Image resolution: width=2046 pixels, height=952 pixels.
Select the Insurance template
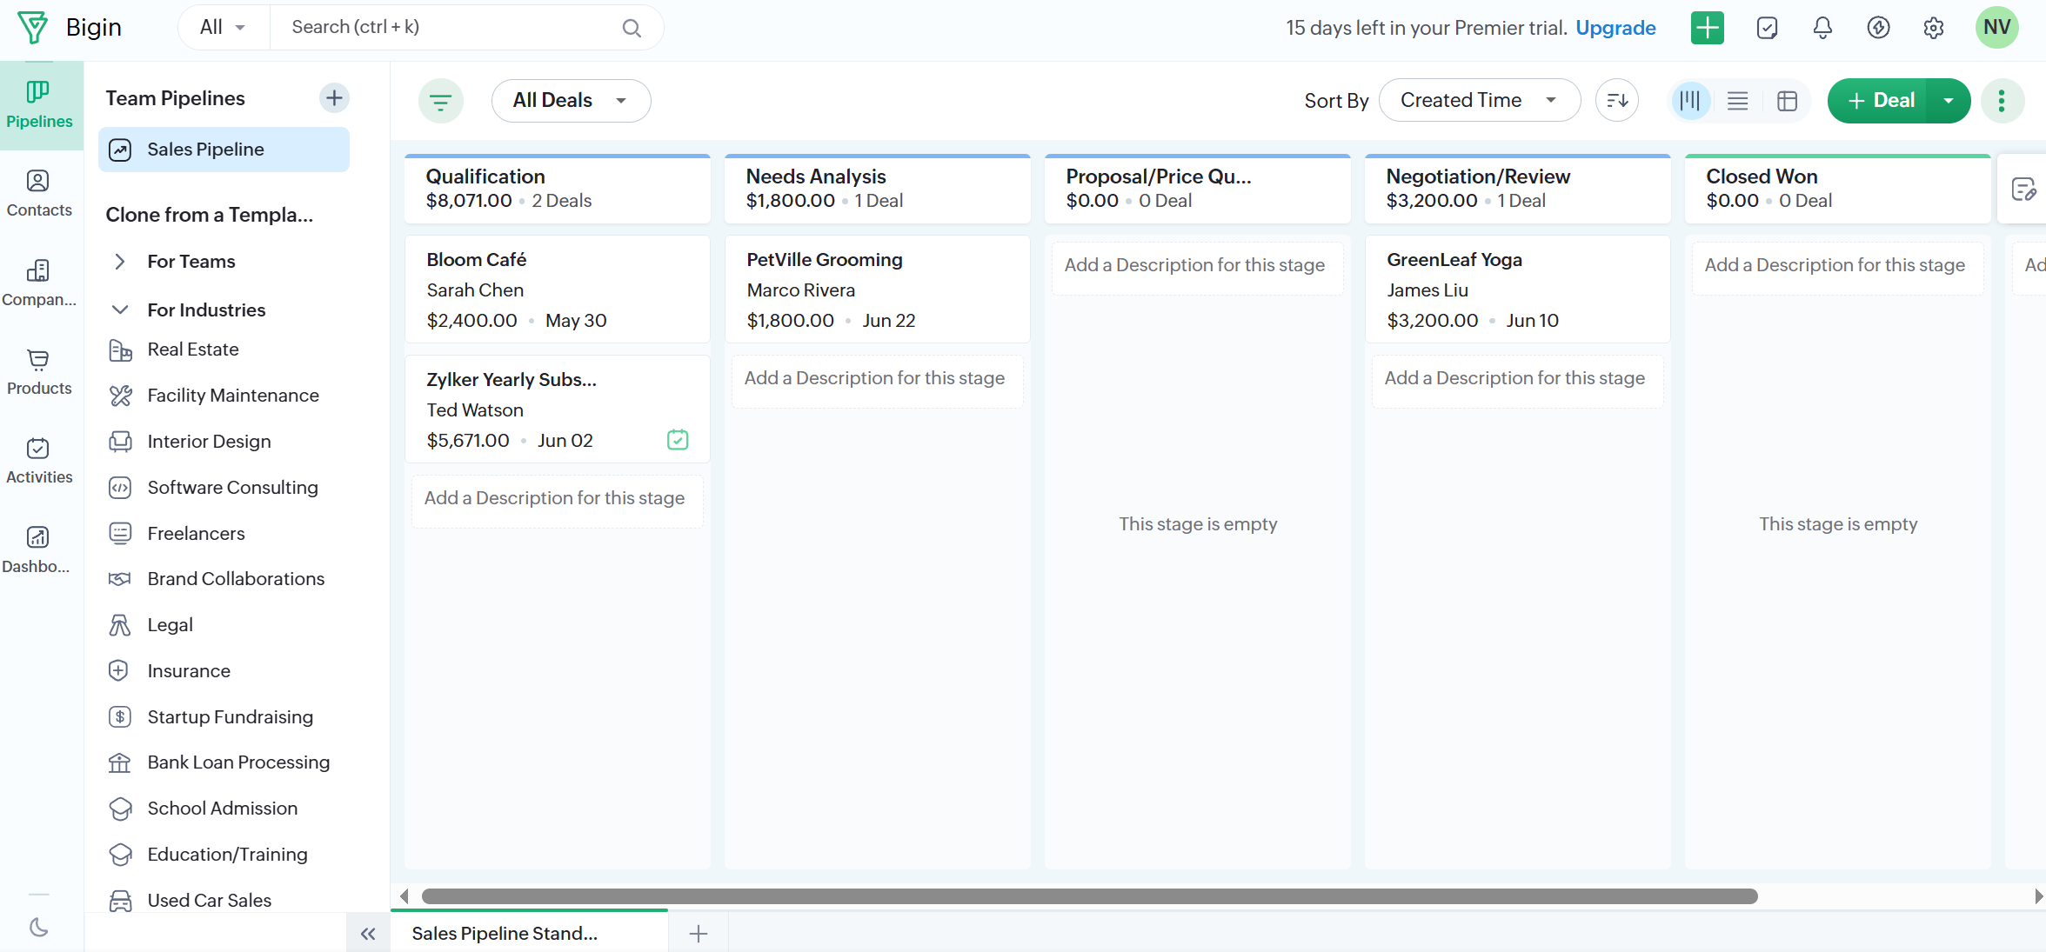pyautogui.click(x=189, y=671)
